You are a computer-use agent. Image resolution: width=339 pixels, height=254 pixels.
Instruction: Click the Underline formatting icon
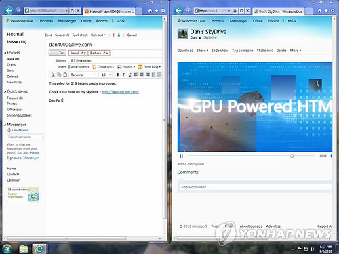tap(129, 75)
